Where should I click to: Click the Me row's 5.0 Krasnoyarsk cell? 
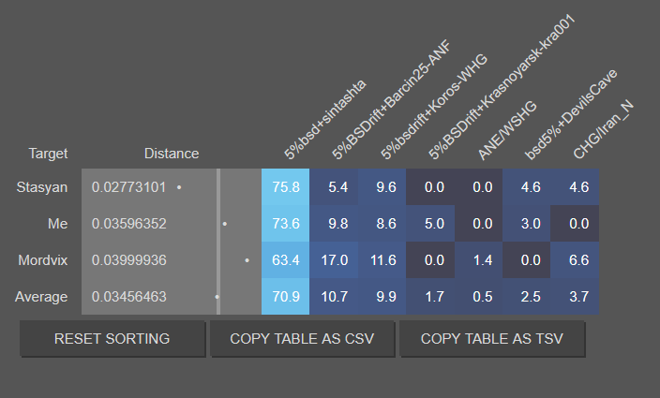coord(430,224)
